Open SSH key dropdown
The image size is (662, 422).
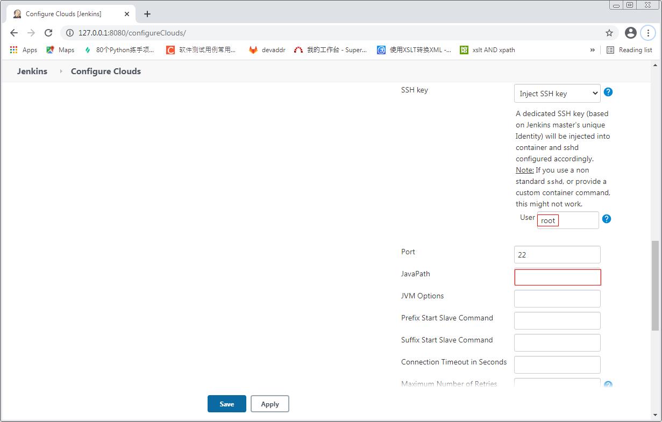[557, 94]
